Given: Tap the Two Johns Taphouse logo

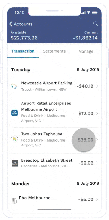Looking at the screenshot, I should click(14, 139).
